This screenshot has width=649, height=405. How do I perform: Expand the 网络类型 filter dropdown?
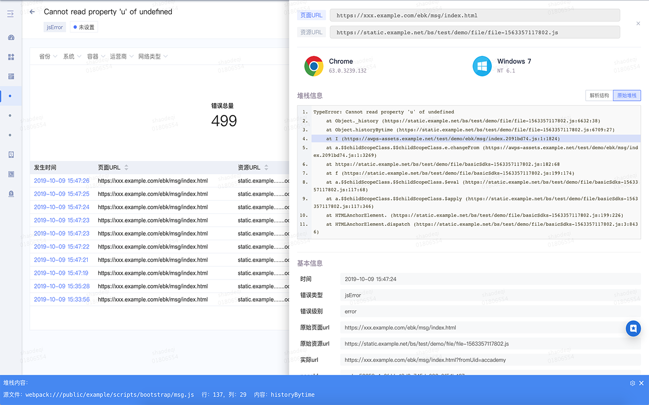[153, 57]
